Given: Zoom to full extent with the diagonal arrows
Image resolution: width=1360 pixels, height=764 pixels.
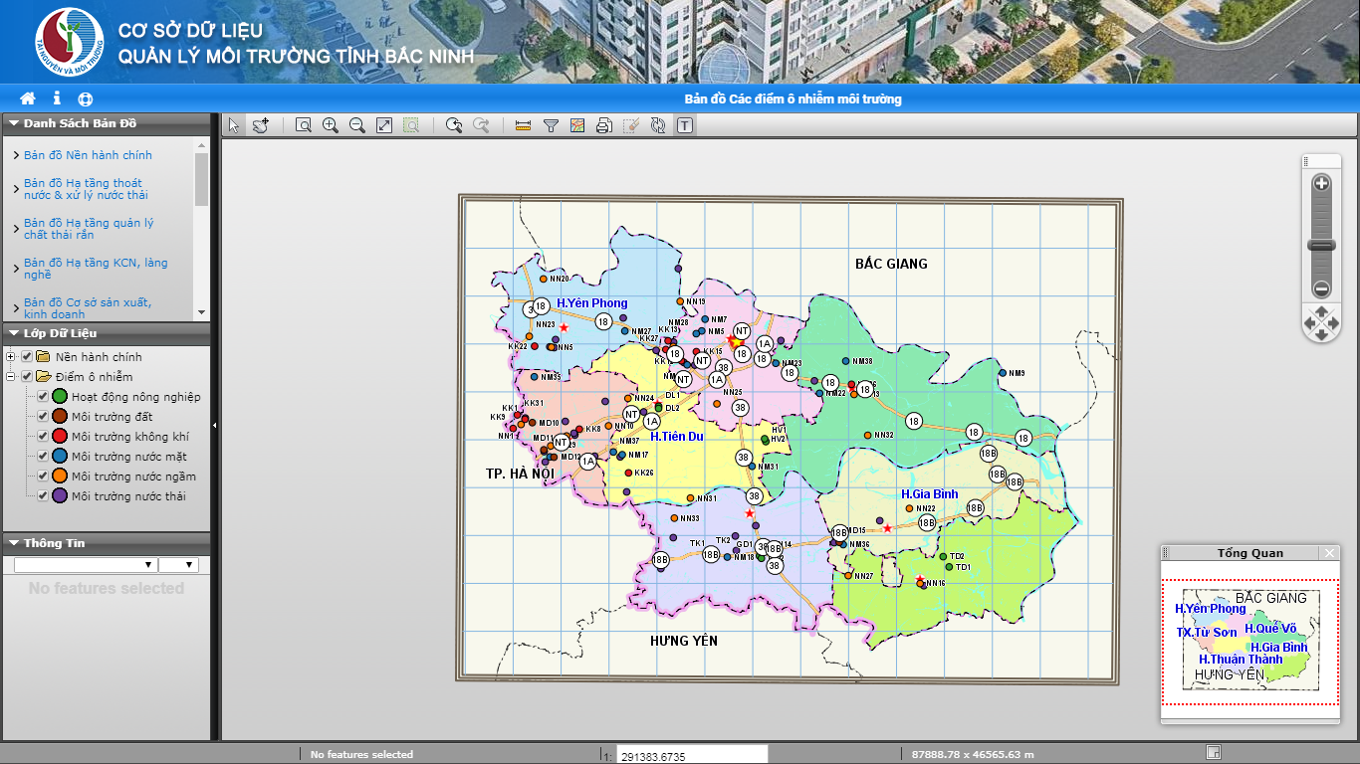Looking at the screenshot, I should click(384, 125).
